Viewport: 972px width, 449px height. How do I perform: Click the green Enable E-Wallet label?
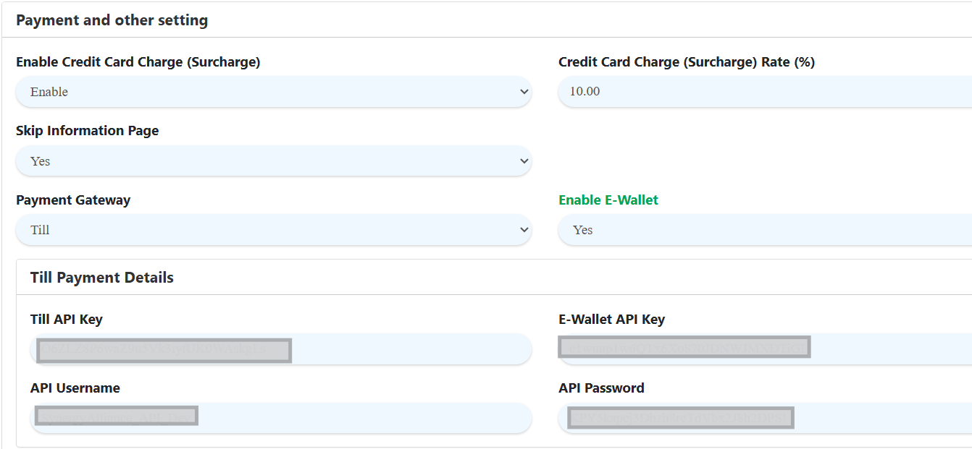(608, 200)
